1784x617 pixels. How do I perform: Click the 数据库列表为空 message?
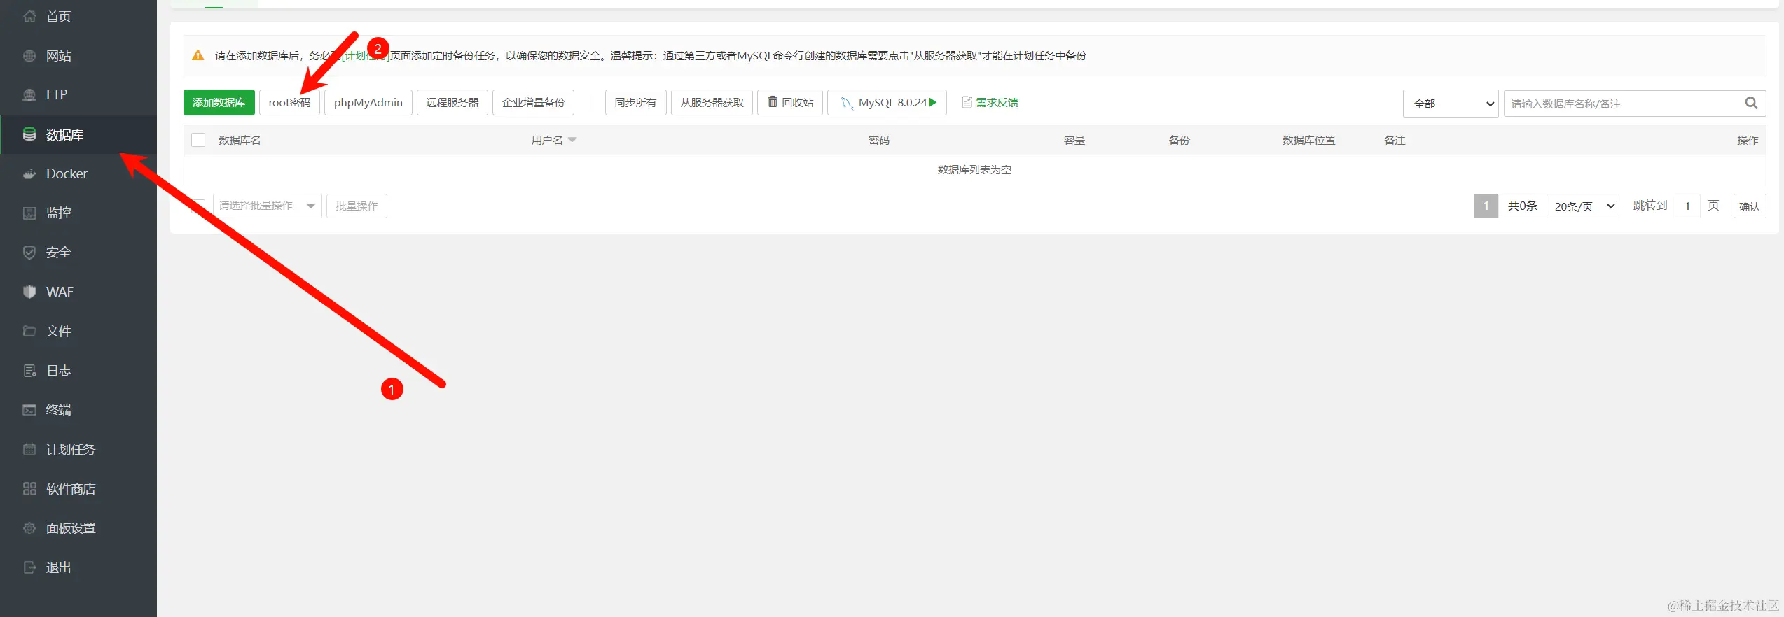pos(974,170)
